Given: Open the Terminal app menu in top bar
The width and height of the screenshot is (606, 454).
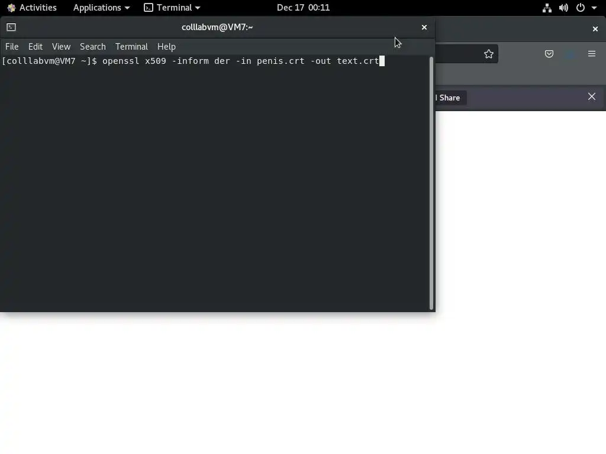Looking at the screenshot, I should coord(172,8).
